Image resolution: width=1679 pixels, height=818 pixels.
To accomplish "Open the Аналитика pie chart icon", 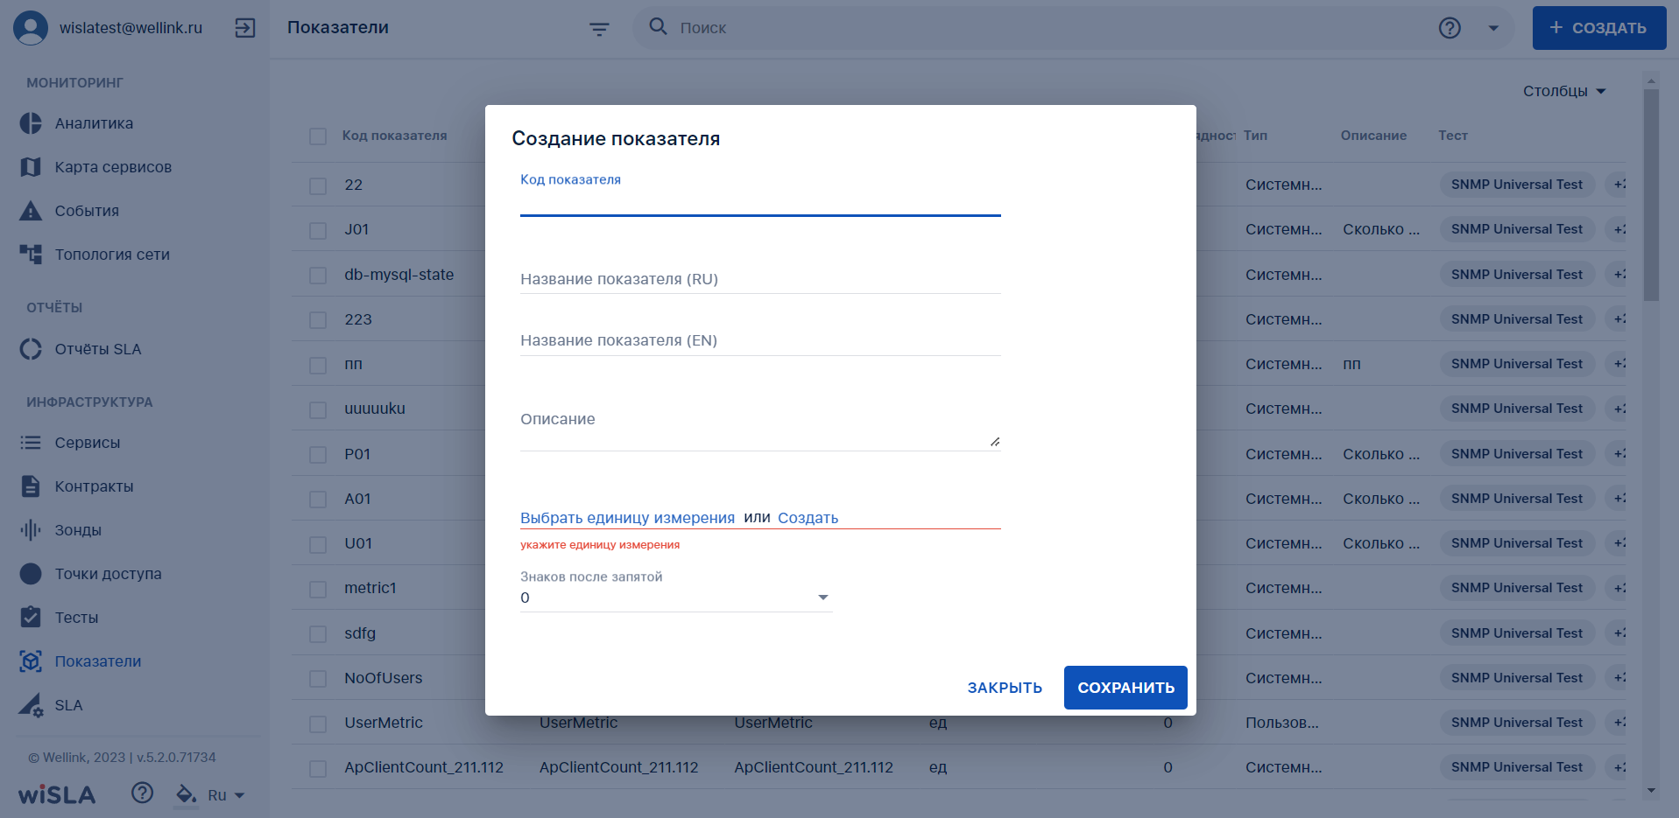I will (31, 123).
